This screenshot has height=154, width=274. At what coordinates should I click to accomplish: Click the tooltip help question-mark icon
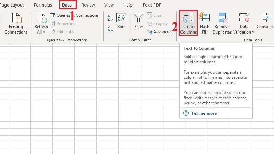pos(186,113)
